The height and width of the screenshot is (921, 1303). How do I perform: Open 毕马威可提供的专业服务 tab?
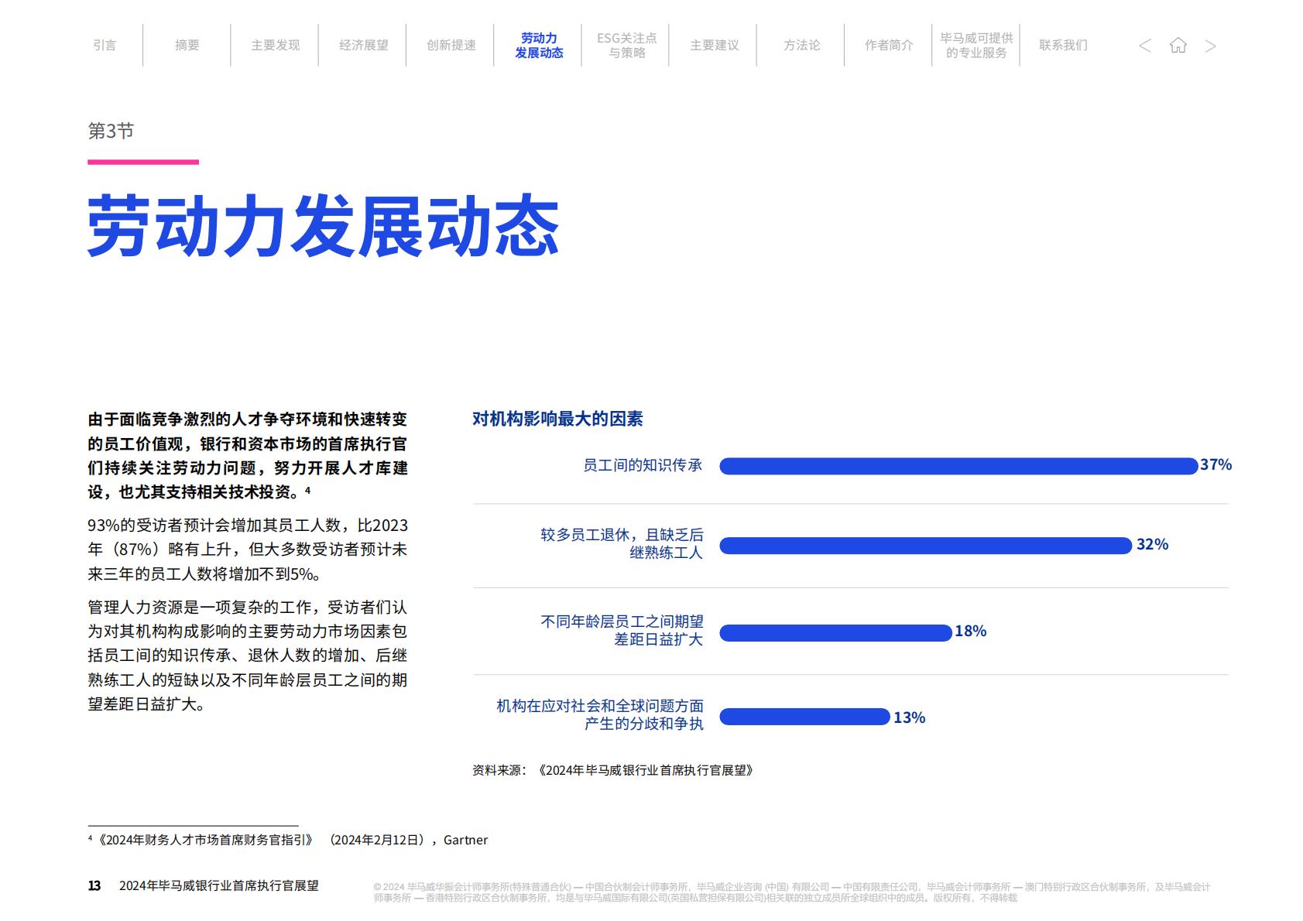point(976,46)
